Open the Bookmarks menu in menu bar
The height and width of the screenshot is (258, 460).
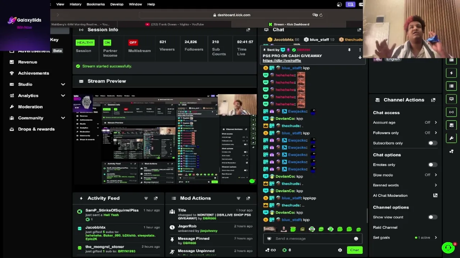96,4
